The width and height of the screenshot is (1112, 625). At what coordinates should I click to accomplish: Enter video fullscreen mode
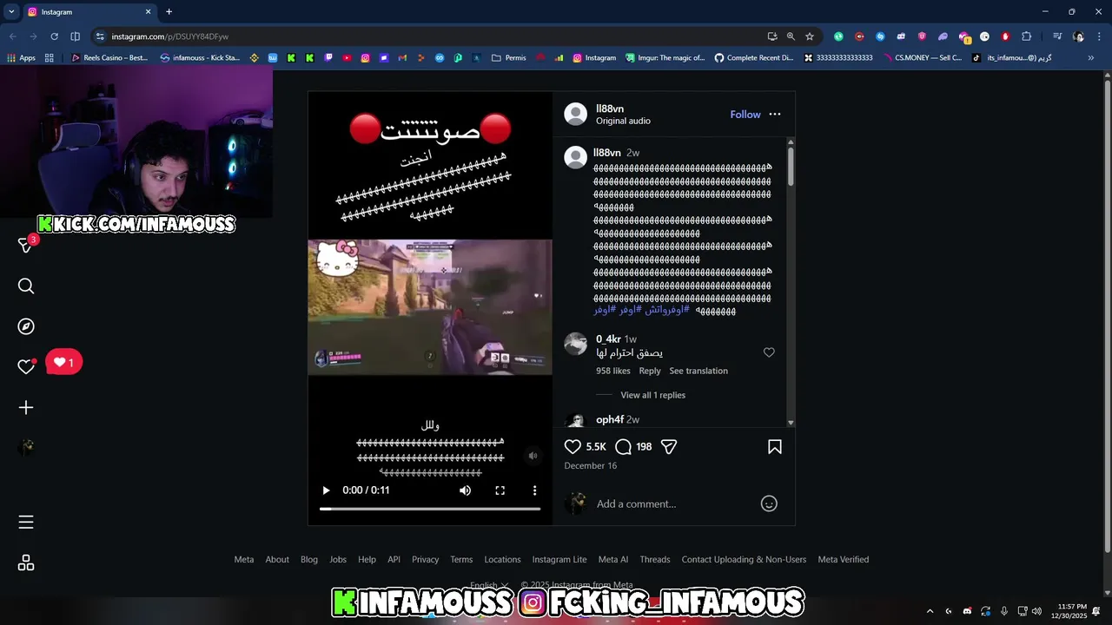point(500,490)
